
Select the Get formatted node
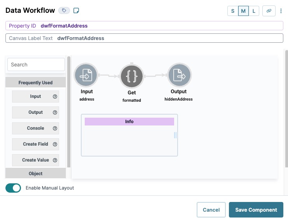coord(132,76)
